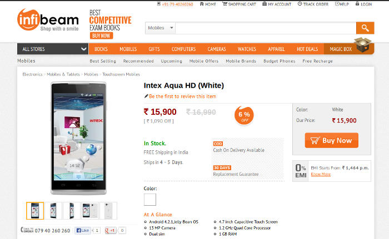Click Mobiles & Tablets breadcrumb
389x239 pixels.
(x=63, y=74)
